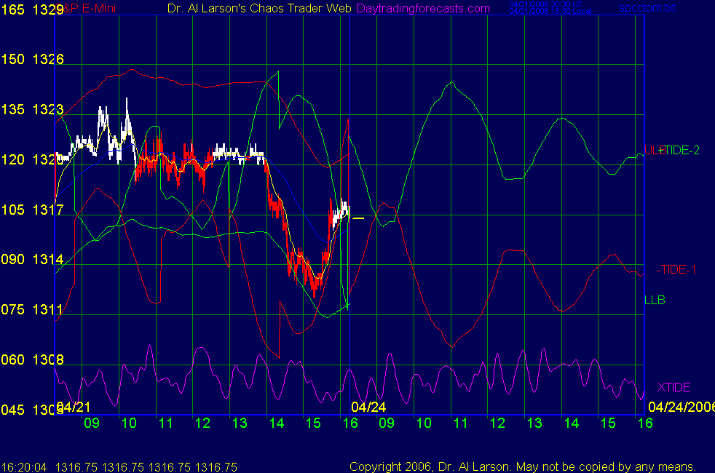Click the 09 hour label under the 04/21 date
The width and height of the screenshot is (715, 473).
coord(92,423)
